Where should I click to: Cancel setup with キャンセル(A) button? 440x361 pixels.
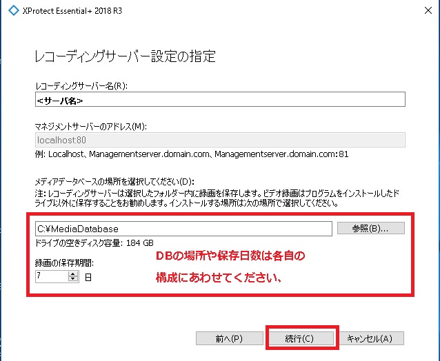(372, 338)
